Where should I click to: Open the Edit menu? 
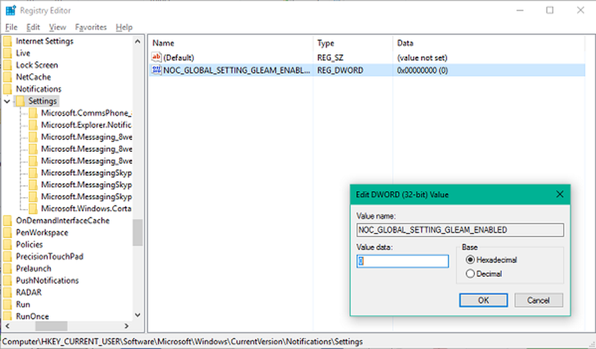33,27
